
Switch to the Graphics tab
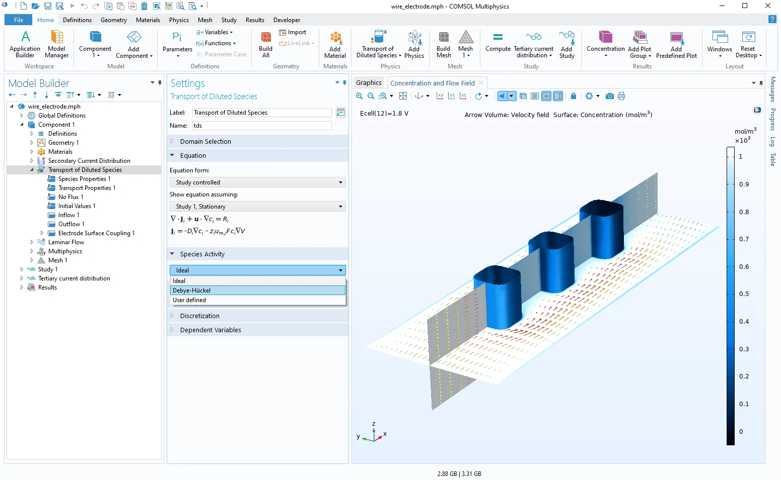tap(369, 83)
